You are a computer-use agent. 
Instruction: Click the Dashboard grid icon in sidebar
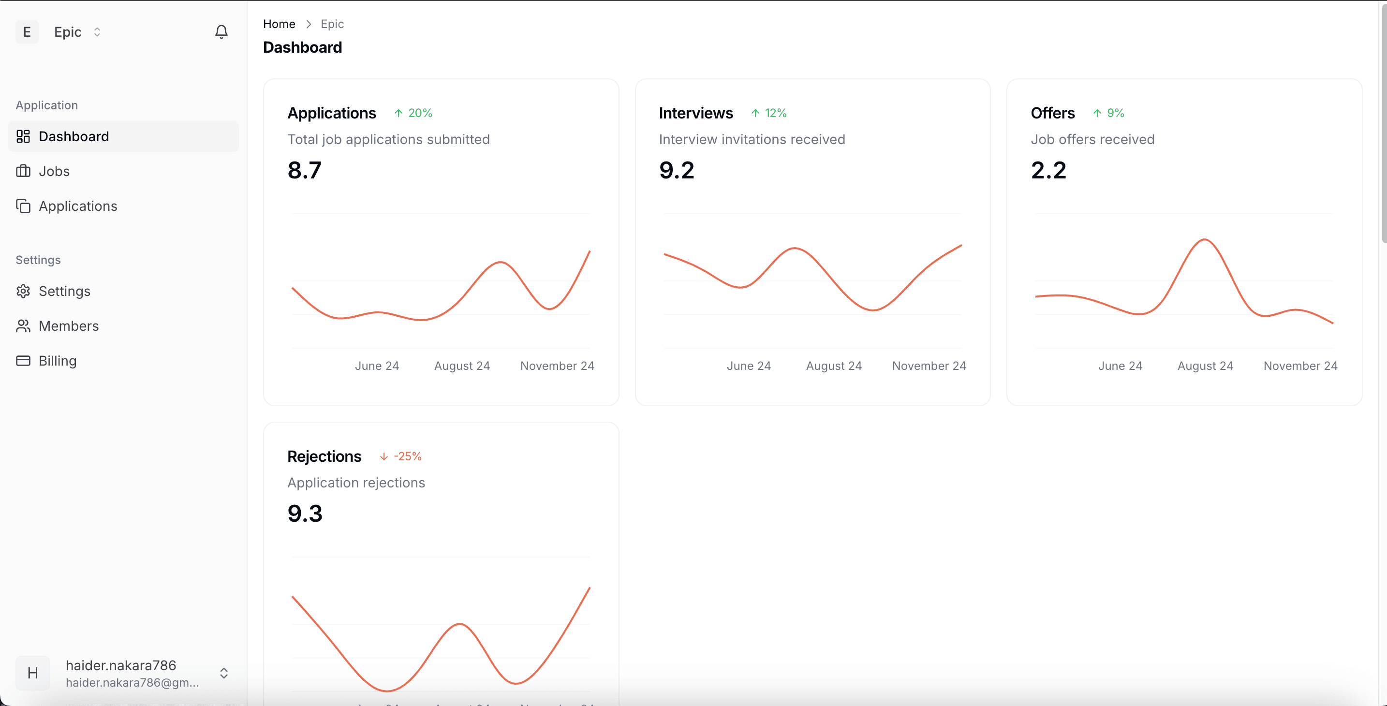pos(23,136)
